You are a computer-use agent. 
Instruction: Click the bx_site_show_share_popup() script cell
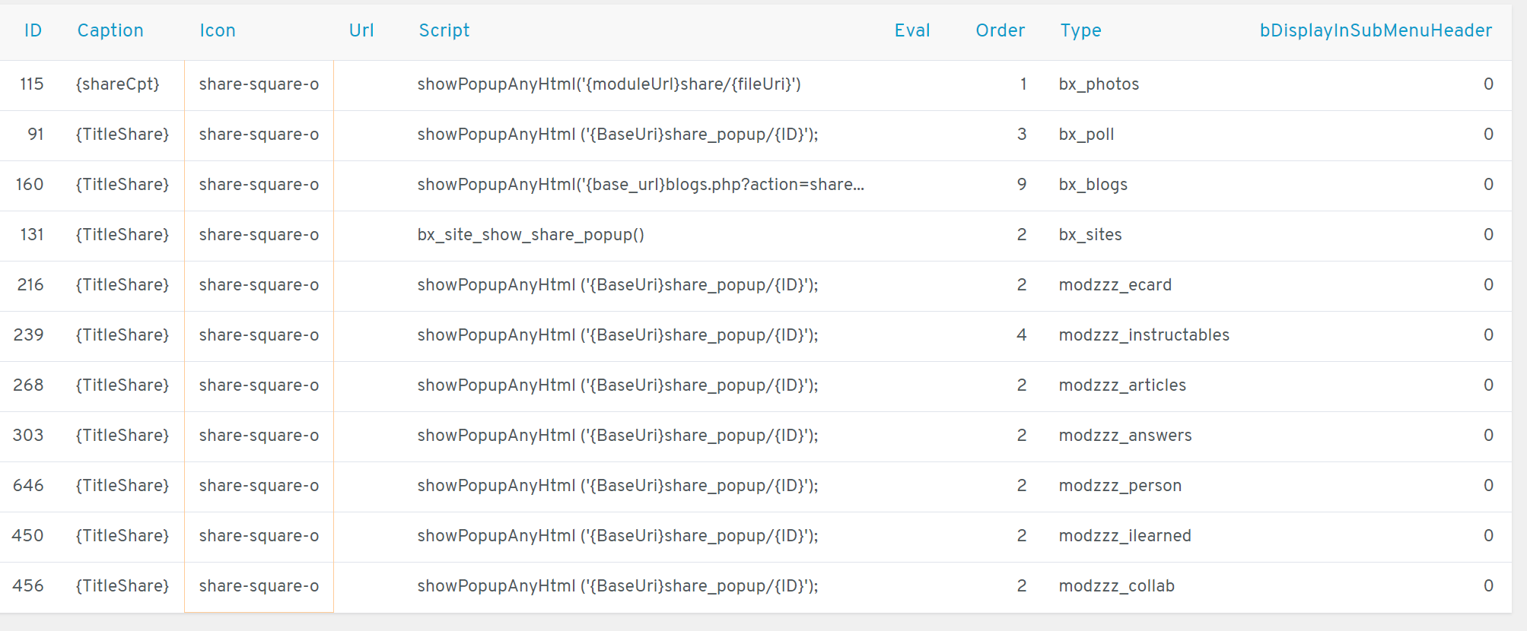[530, 235]
